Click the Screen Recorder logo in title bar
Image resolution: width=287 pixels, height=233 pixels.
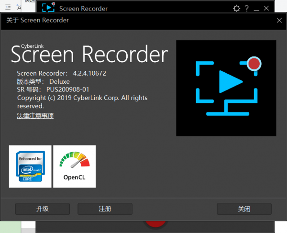tap(48, 8)
